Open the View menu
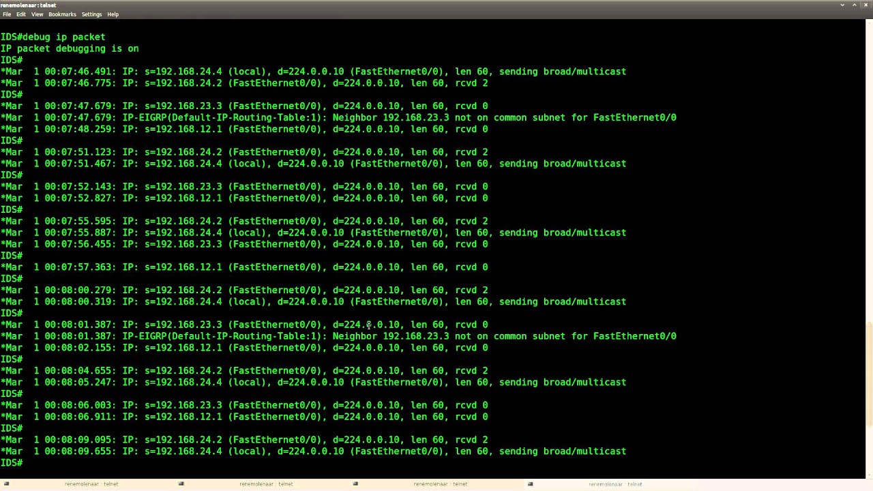 click(x=37, y=14)
